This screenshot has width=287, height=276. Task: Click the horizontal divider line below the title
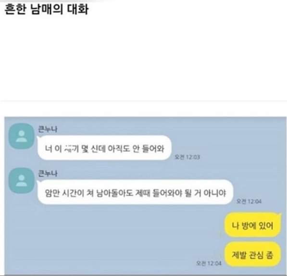pos(143,101)
